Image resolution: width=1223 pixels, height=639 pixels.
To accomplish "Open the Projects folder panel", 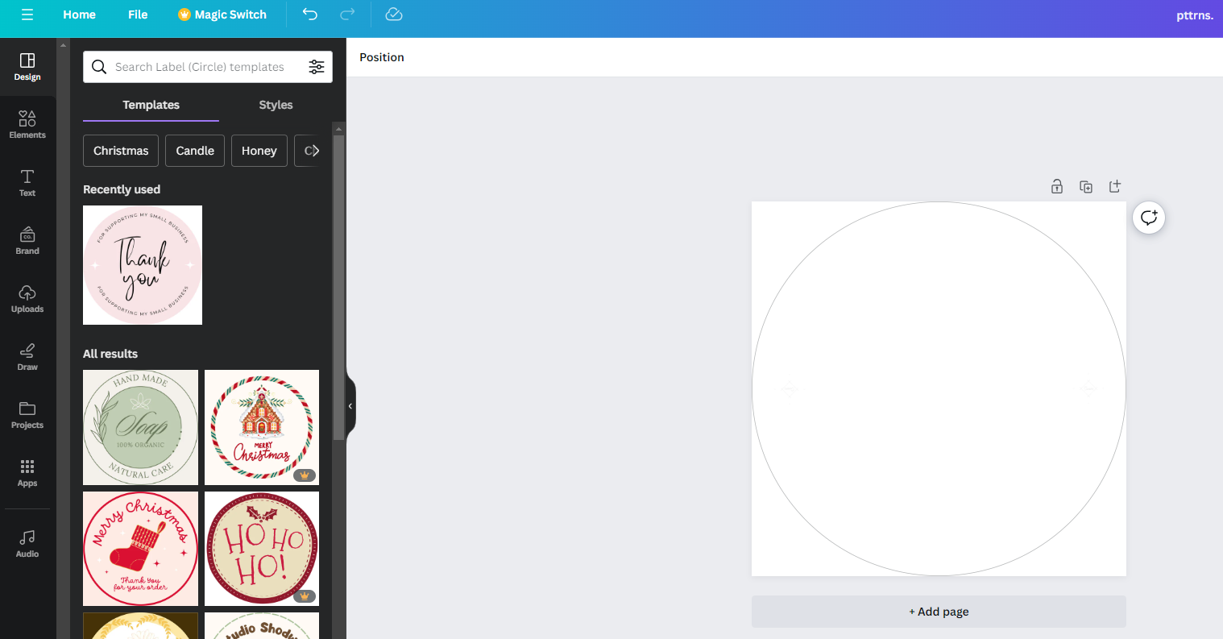I will coord(27,415).
